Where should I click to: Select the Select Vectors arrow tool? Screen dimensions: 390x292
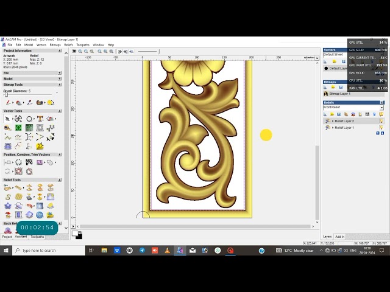(7, 119)
